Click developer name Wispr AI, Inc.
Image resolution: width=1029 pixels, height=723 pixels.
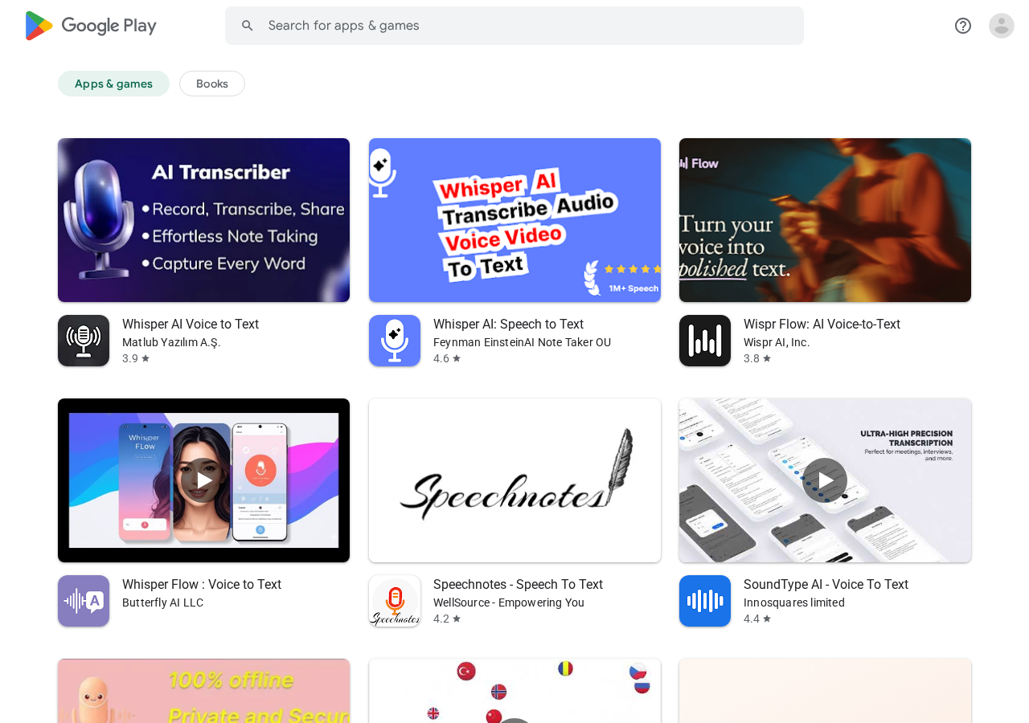777,342
